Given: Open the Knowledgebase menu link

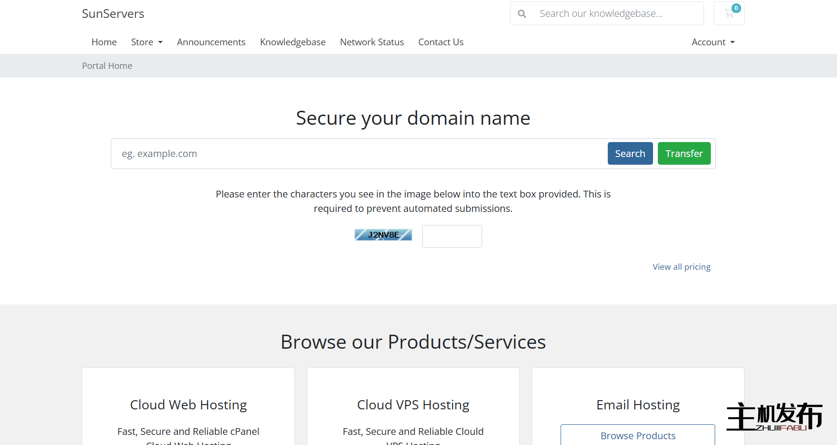Looking at the screenshot, I should coord(293,42).
